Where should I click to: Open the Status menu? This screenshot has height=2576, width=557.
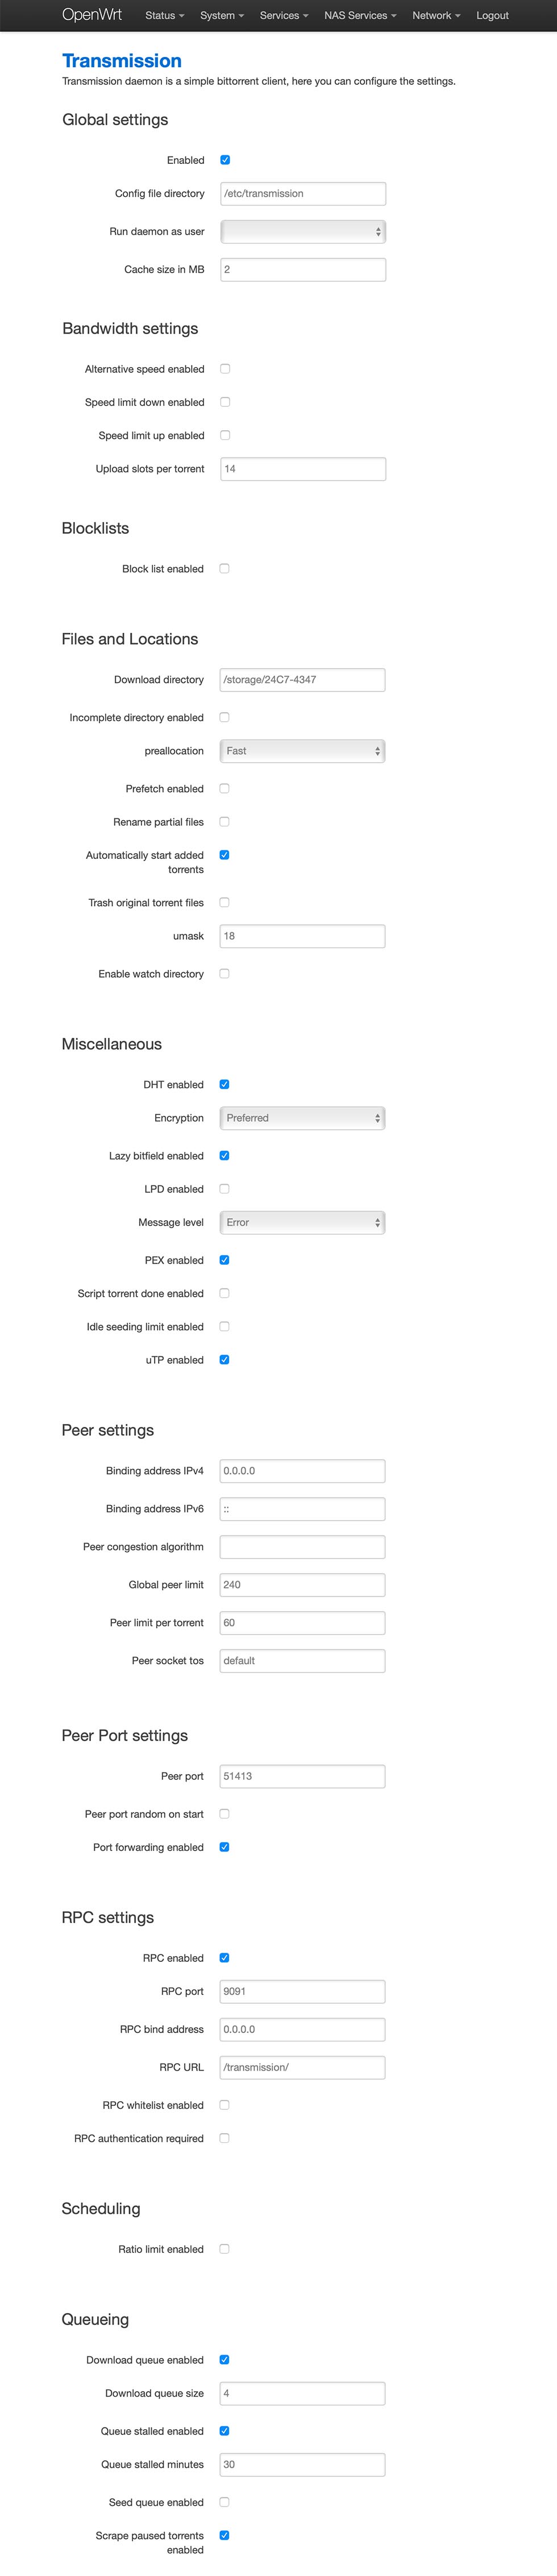click(x=165, y=16)
